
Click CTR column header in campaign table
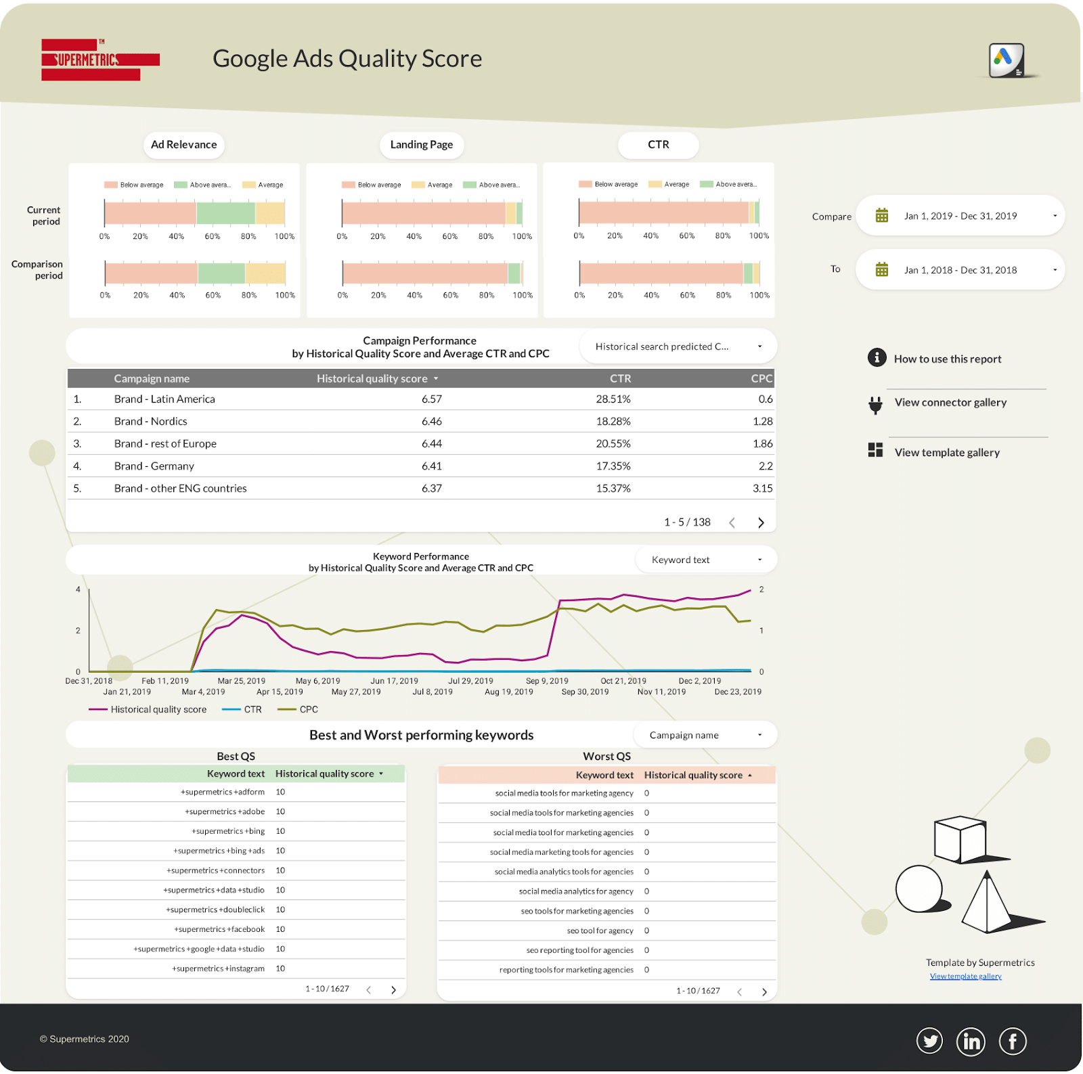(x=620, y=378)
